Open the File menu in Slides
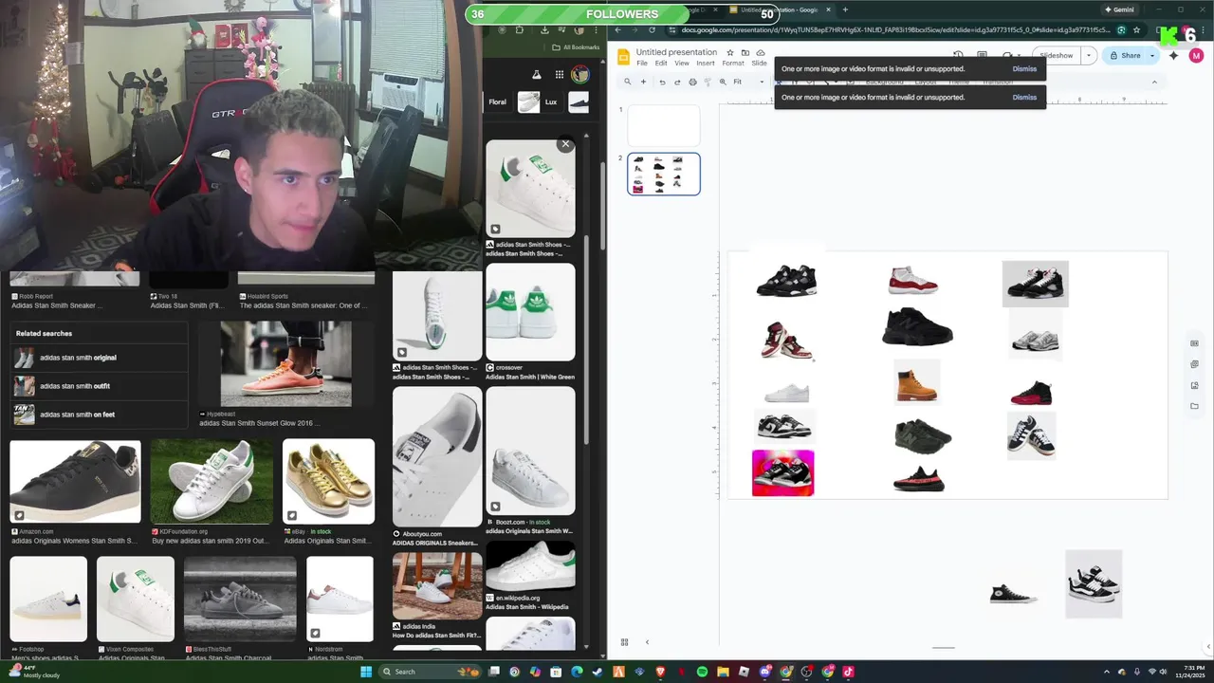Image resolution: width=1214 pixels, height=683 pixels. click(x=642, y=64)
